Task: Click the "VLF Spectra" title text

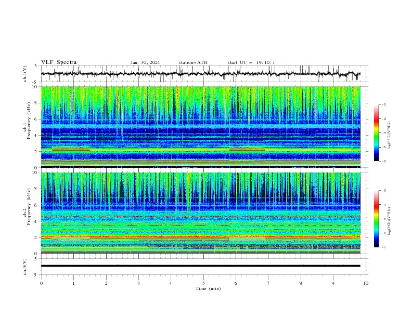Action: point(59,62)
